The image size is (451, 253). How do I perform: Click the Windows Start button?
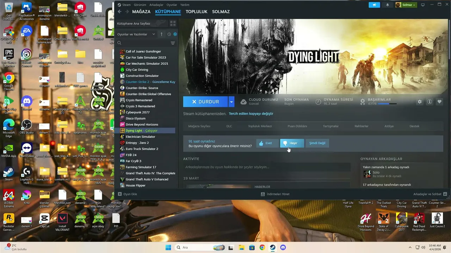tap(168, 247)
